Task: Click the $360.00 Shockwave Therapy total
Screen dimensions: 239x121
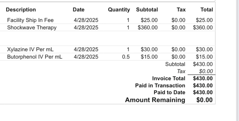Action: click(203, 28)
